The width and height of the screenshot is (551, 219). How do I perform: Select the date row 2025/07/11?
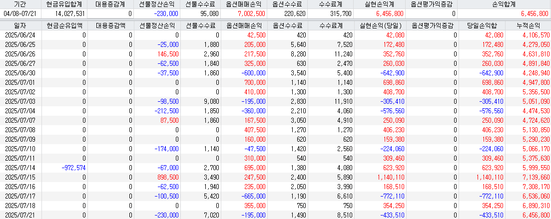pos(20,158)
